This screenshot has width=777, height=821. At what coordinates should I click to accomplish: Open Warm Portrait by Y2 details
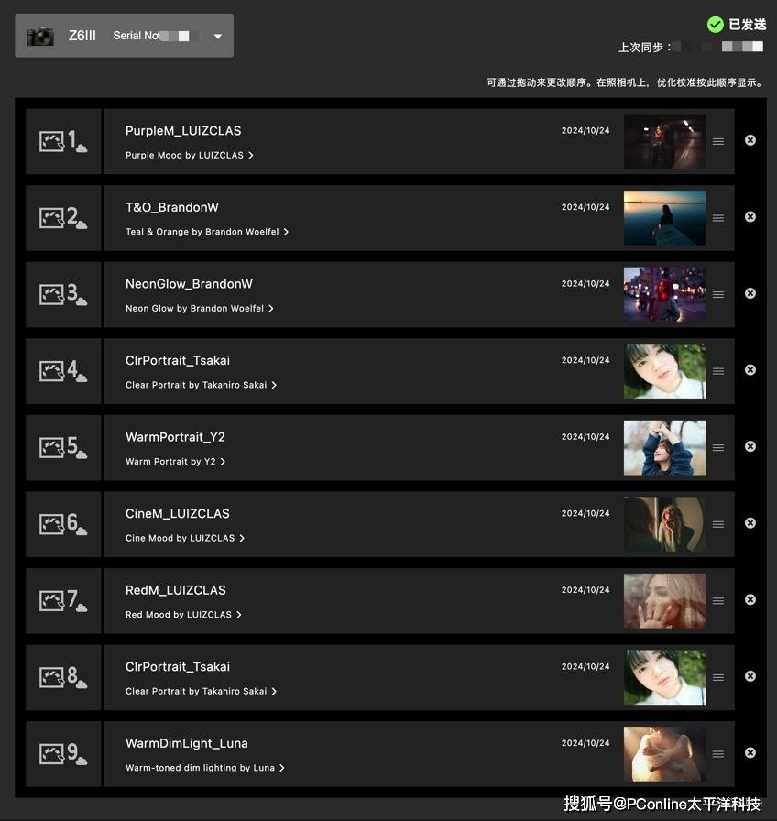[175, 461]
